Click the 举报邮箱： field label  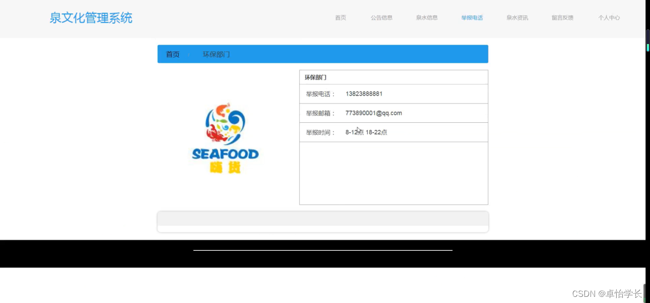point(321,113)
